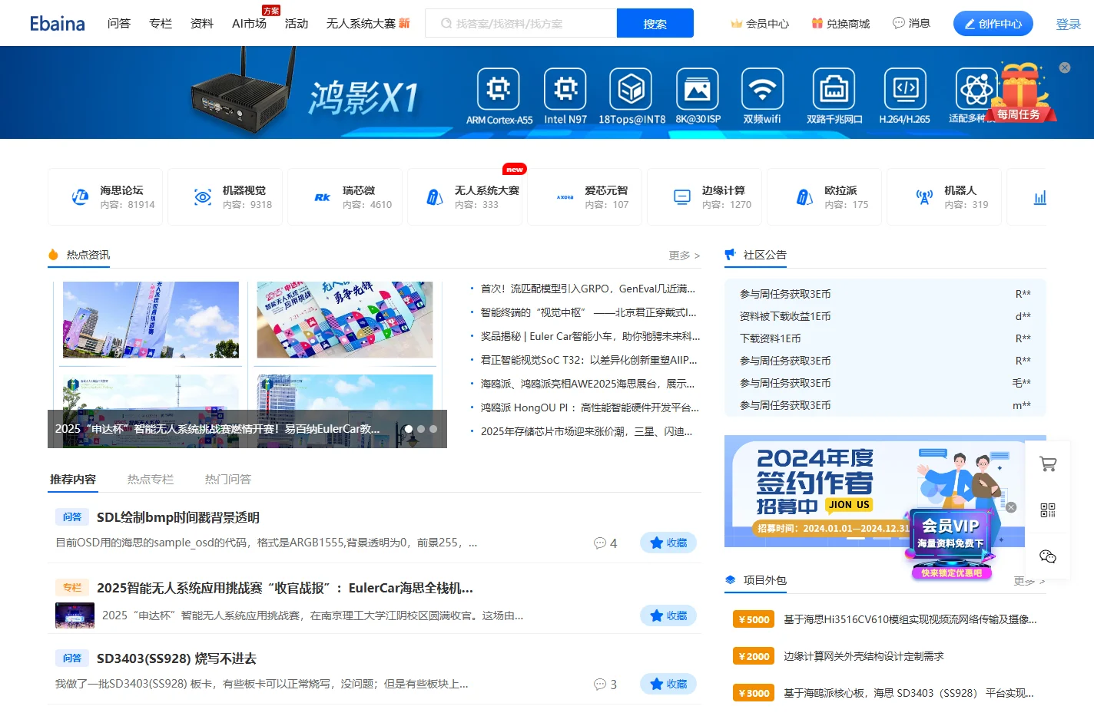This screenshot has width=1094, height=716.
Task: Click the 双路千兆网口 port icon
Action: 834,89
